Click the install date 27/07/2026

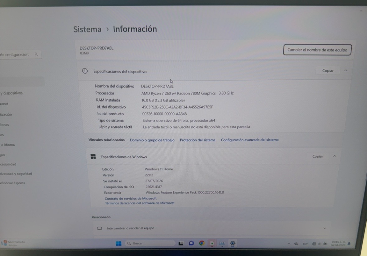154,181
